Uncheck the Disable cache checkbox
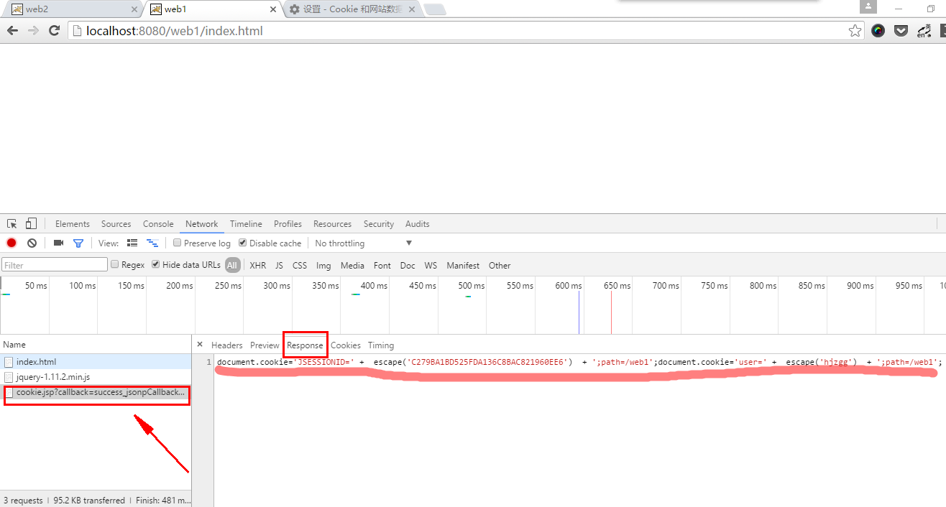The image size is (946, 507). (243, 243)
